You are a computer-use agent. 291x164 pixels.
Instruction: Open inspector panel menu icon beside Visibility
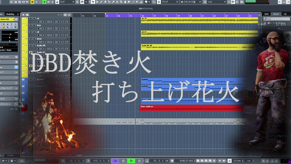click(18, 14)
